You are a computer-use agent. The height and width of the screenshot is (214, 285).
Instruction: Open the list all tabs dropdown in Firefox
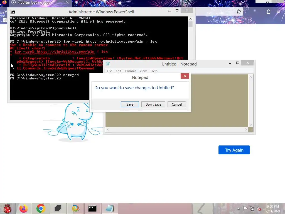pos(243,2)
